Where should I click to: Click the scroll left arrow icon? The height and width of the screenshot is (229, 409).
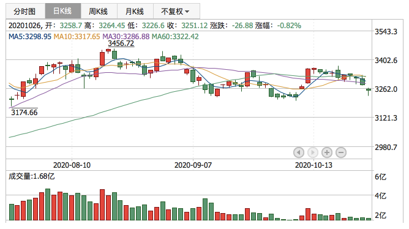(299, 152)
